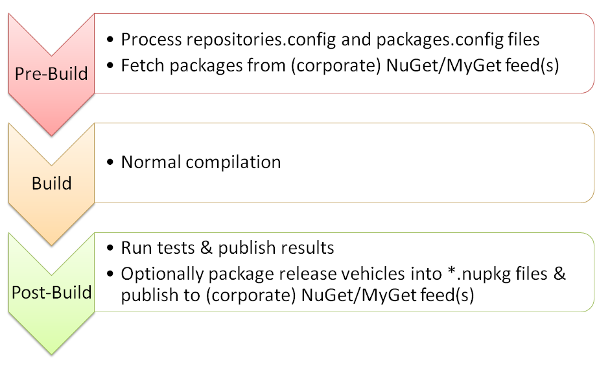Click 'Optionally package release vehicles' line
This screenshot has height=368, width=610.
(x=343, y=274)
